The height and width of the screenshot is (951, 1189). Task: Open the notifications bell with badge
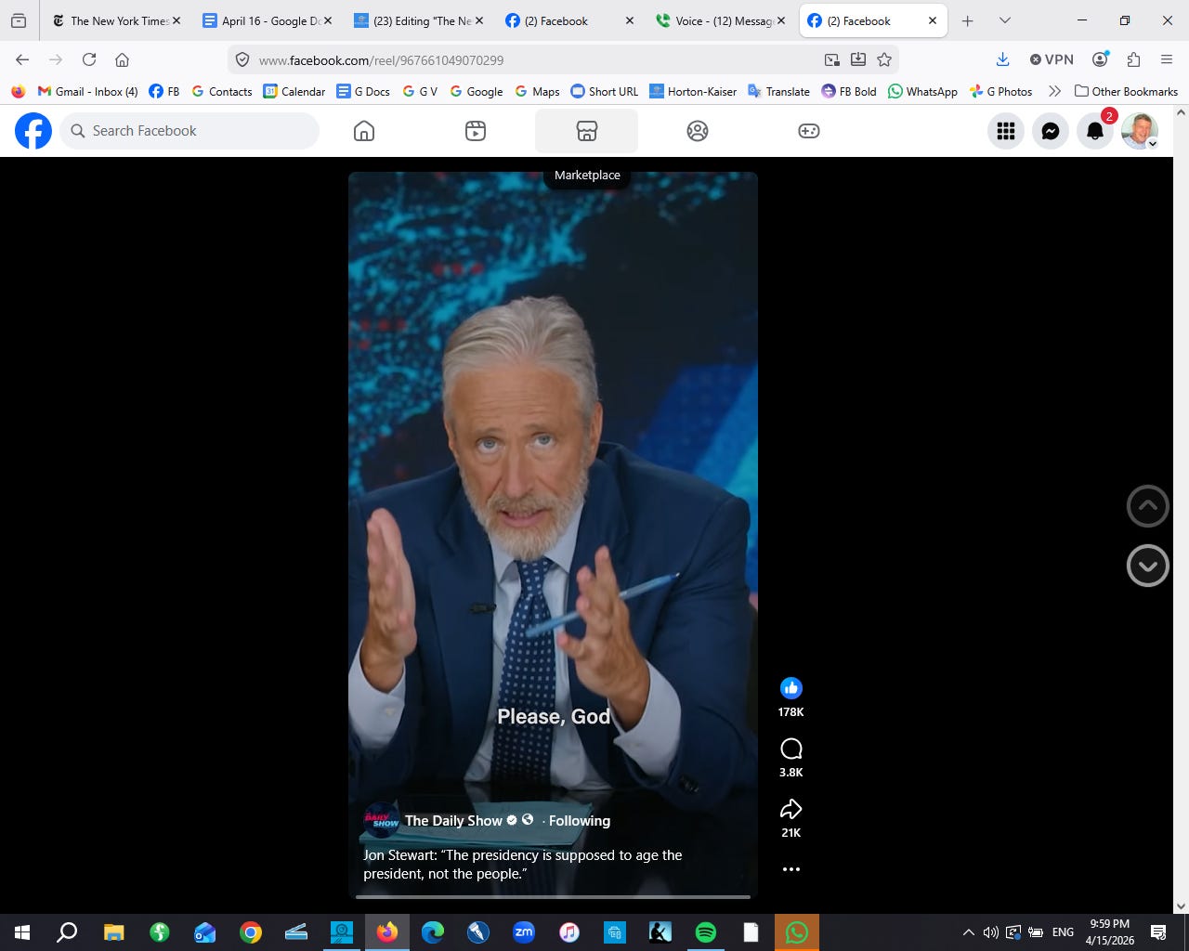click(1095, 131)
